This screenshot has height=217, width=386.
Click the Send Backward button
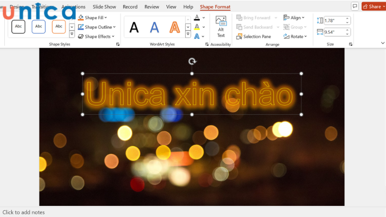255,27
